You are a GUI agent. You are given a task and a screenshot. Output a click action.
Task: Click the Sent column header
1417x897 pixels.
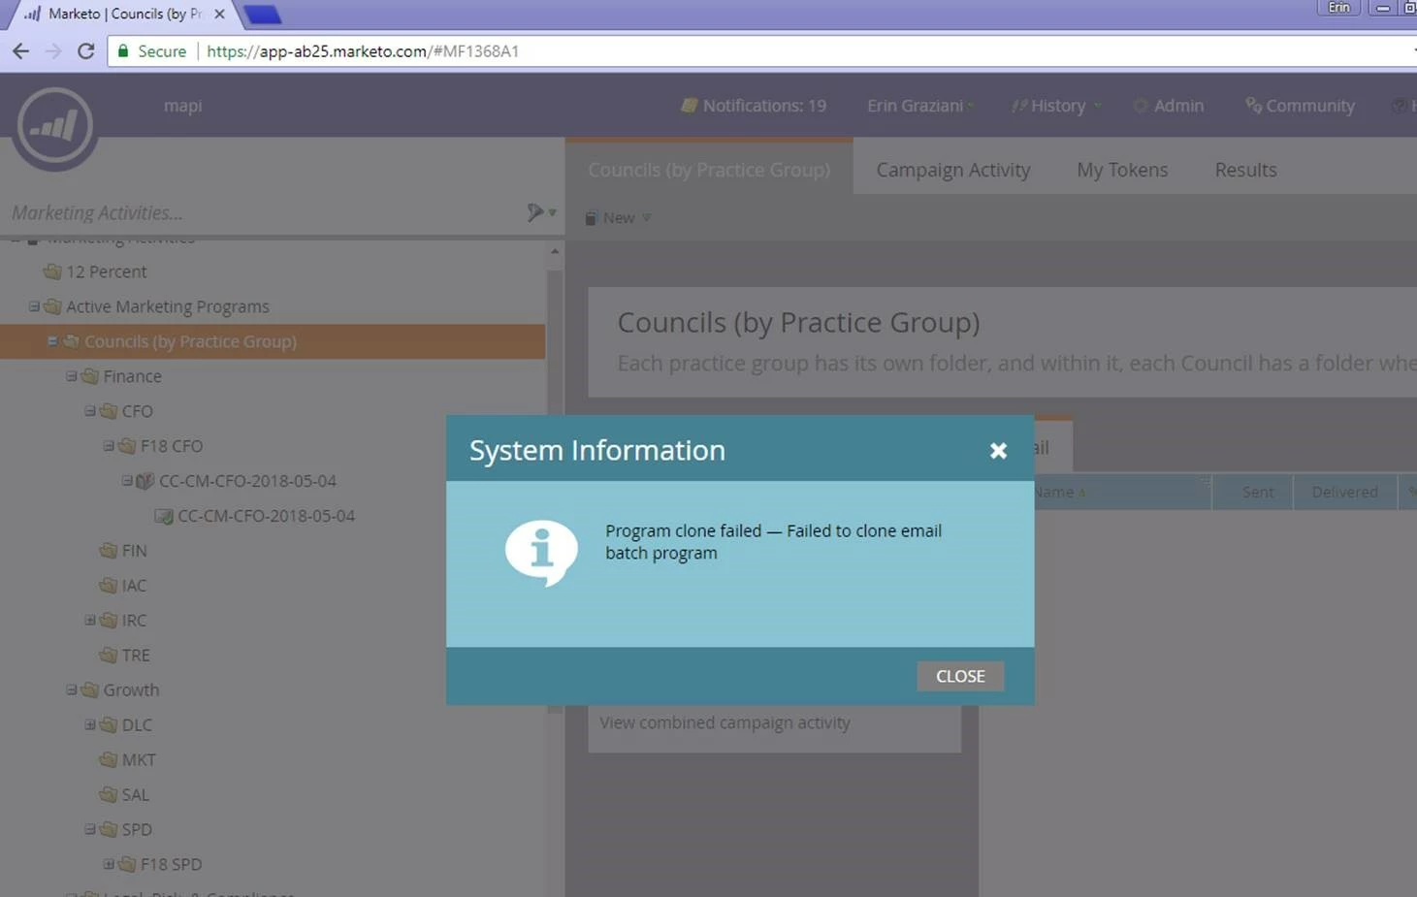pyautogui.click(x=1253, y=493)
